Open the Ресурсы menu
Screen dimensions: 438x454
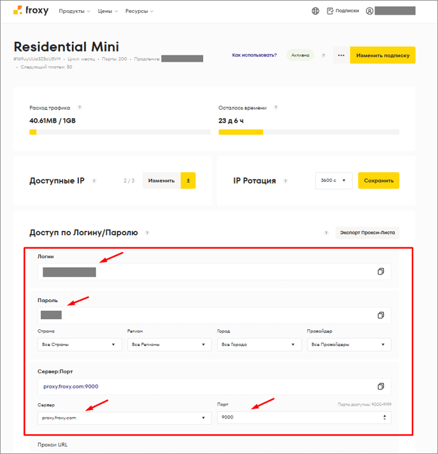[139, 11]
